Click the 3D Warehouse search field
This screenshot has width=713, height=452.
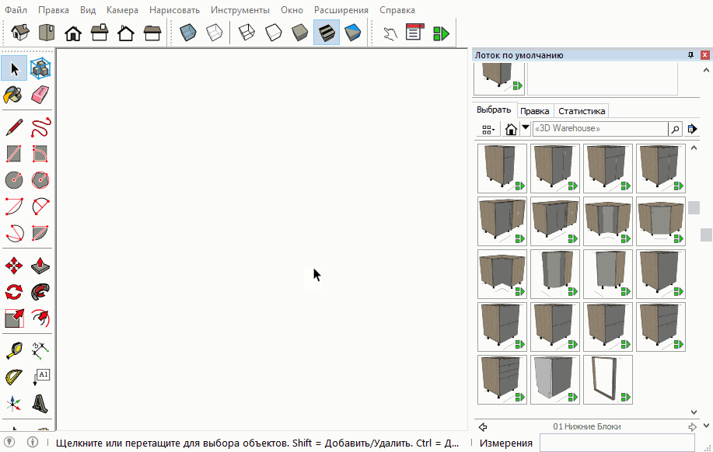tap(600, 129)
